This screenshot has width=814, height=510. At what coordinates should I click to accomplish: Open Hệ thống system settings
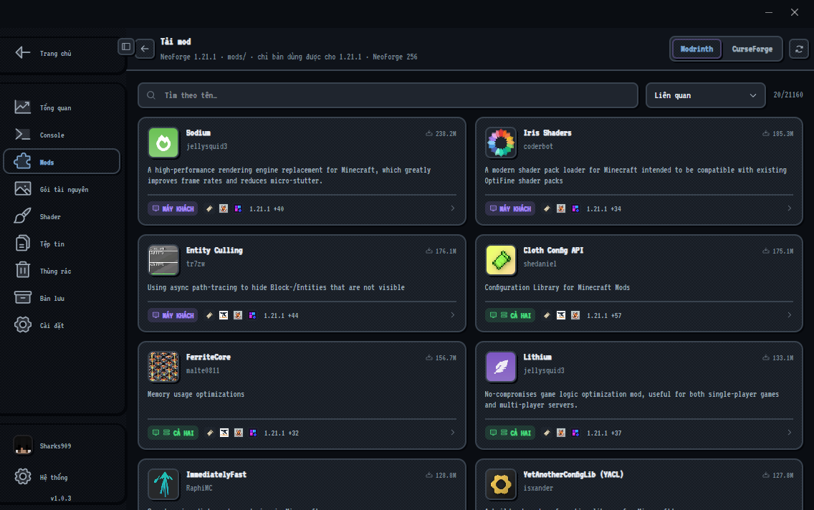tap(62, 477)
